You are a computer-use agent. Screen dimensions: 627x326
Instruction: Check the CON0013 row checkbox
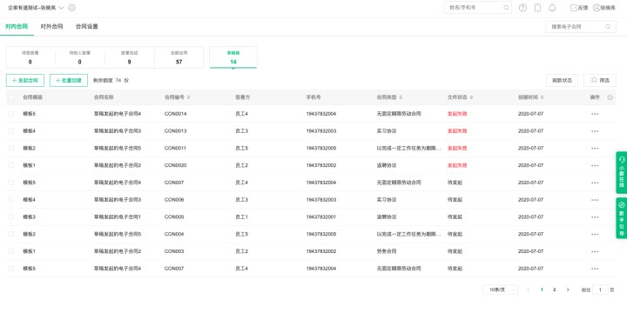click(x=11, y=131)
